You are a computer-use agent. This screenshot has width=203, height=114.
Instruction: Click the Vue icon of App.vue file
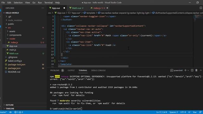click(x=8, y=46)
